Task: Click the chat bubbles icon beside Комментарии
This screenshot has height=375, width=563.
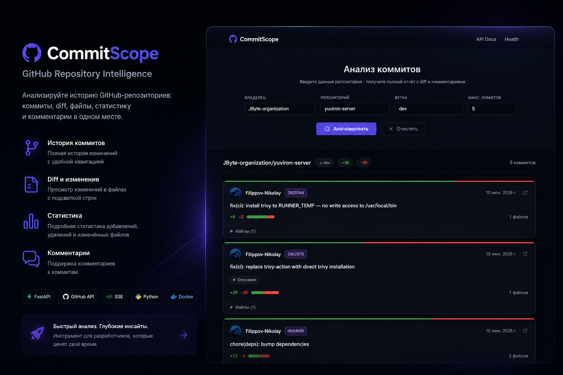Action: 31,259
